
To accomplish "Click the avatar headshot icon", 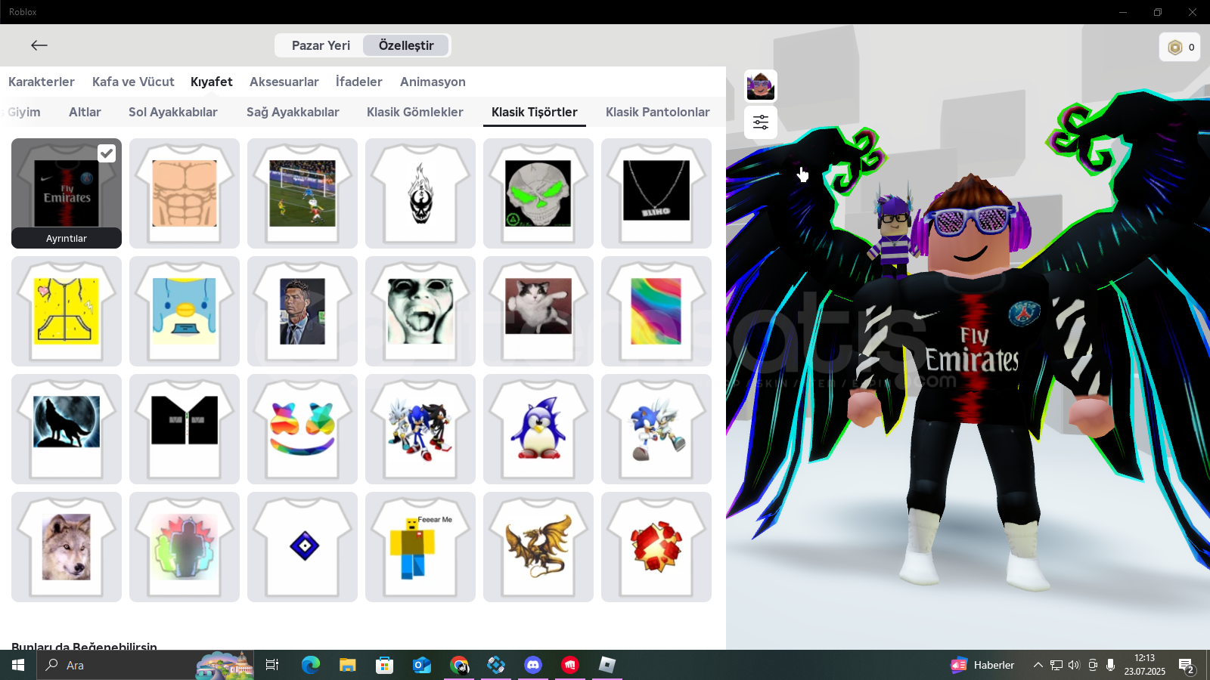I will (x=761, y=86).
